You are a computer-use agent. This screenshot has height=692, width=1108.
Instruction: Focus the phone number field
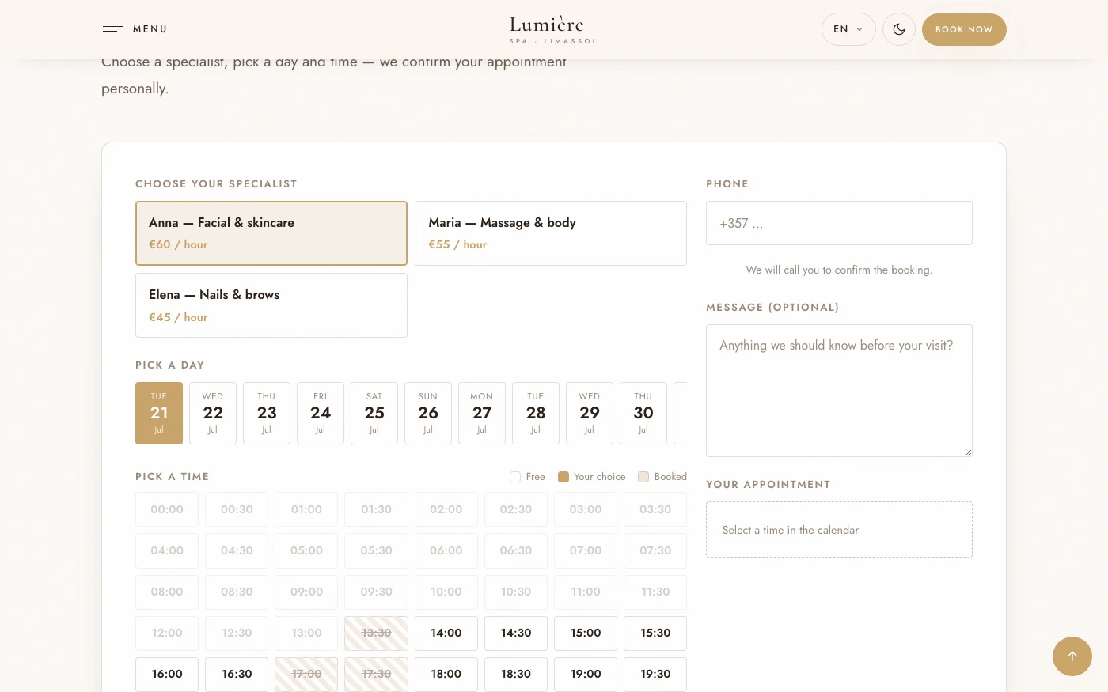click(x=839, y=223)
